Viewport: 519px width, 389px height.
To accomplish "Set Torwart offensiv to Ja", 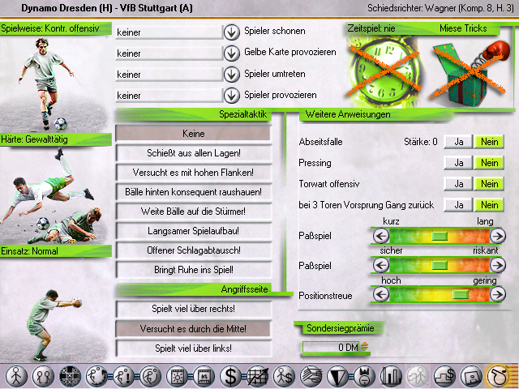I will (458, 184).
